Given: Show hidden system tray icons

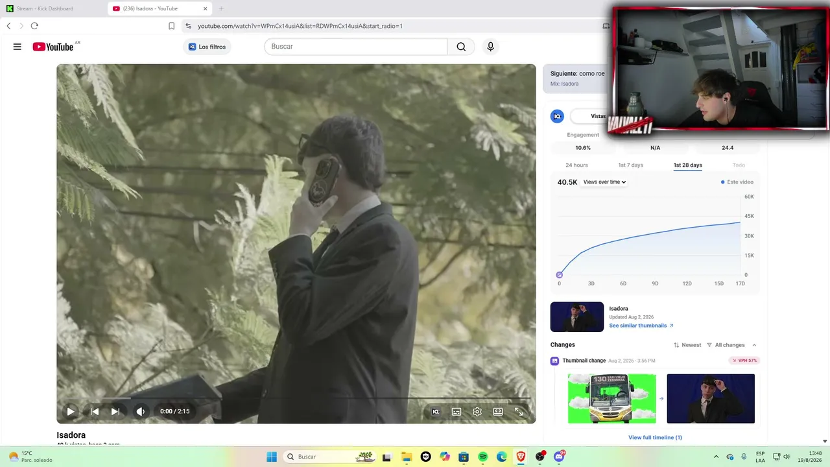Looking at the screenshot, I should [x=716, y=457].
